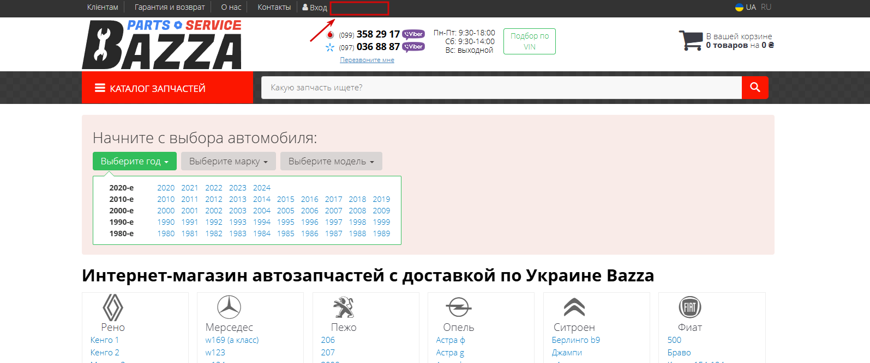Select year 2009
This screenshot has height=363, width=870.
[382, 211]
